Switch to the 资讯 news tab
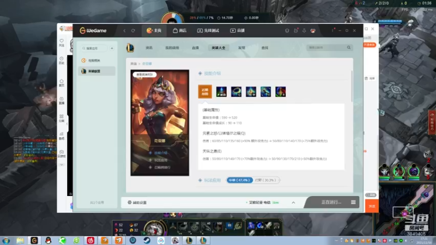This screenshot has width=436, height=245. point(149,48)
